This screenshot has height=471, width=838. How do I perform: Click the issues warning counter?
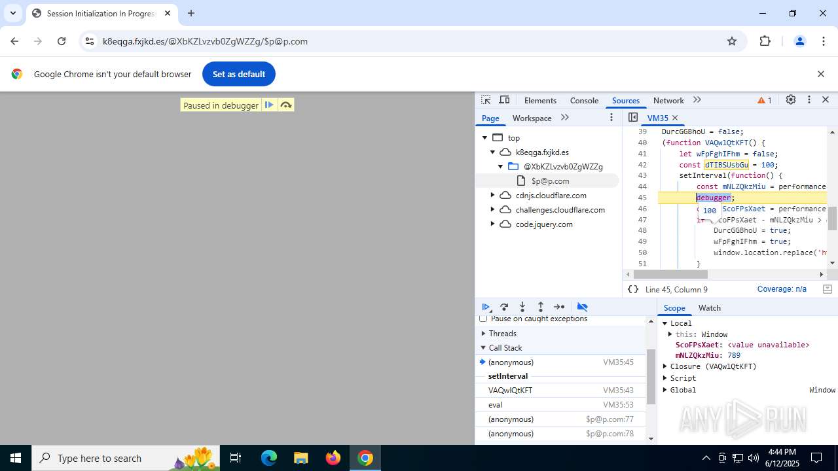point(765,100)
